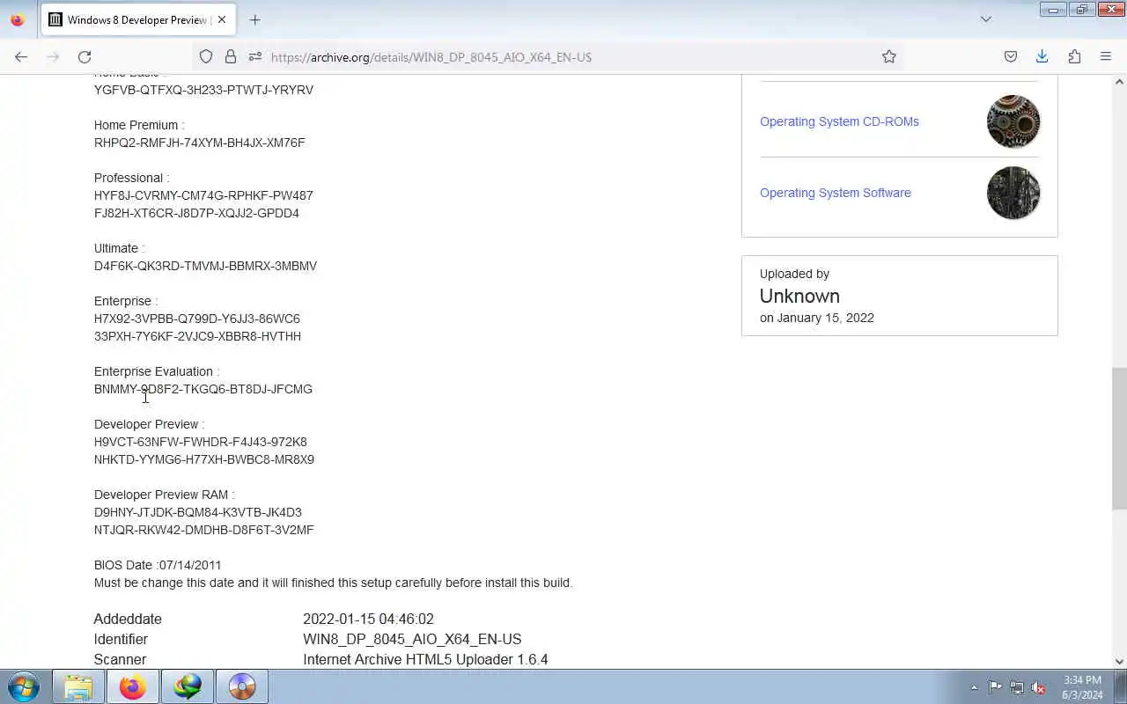
Task: Open the site permissions icon
Action: click(254, 56)
